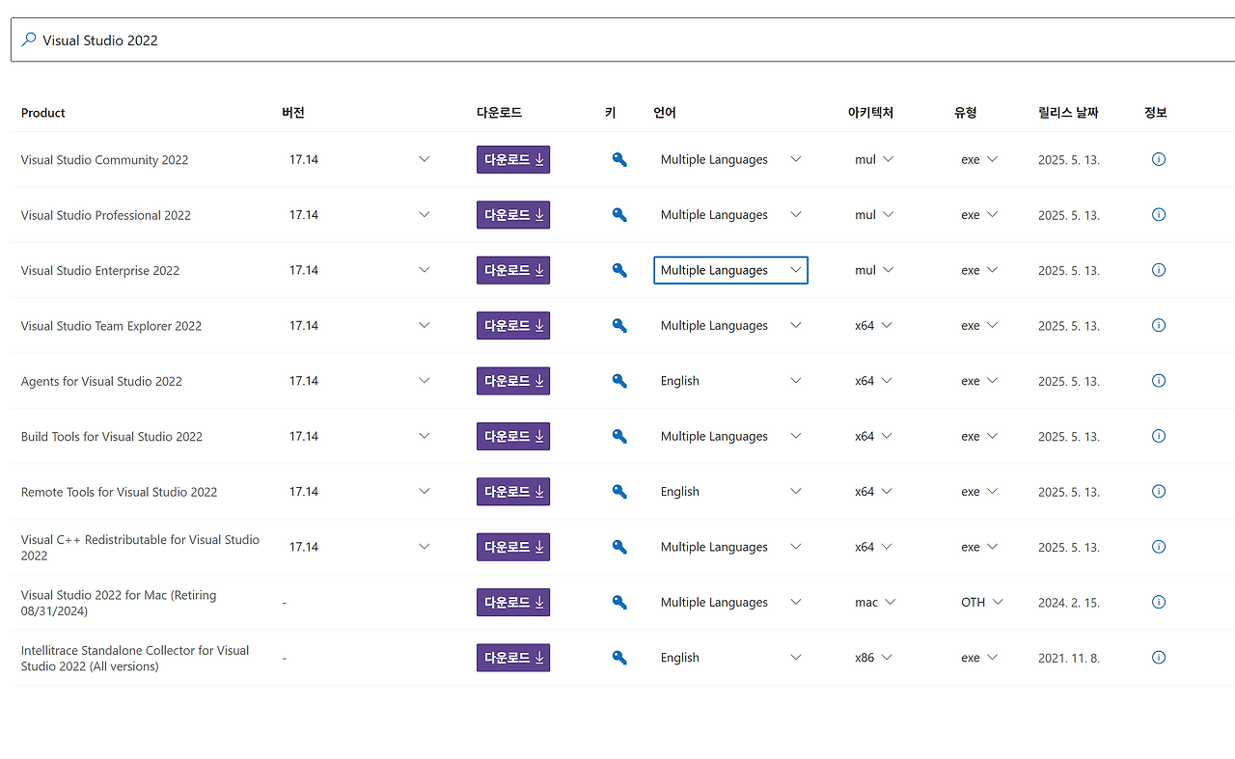The height and width of the screenshot is (759, 1235).
Task: Open language dropdown for Visual Studio Community 2022
Action: [x=730, y=159]
